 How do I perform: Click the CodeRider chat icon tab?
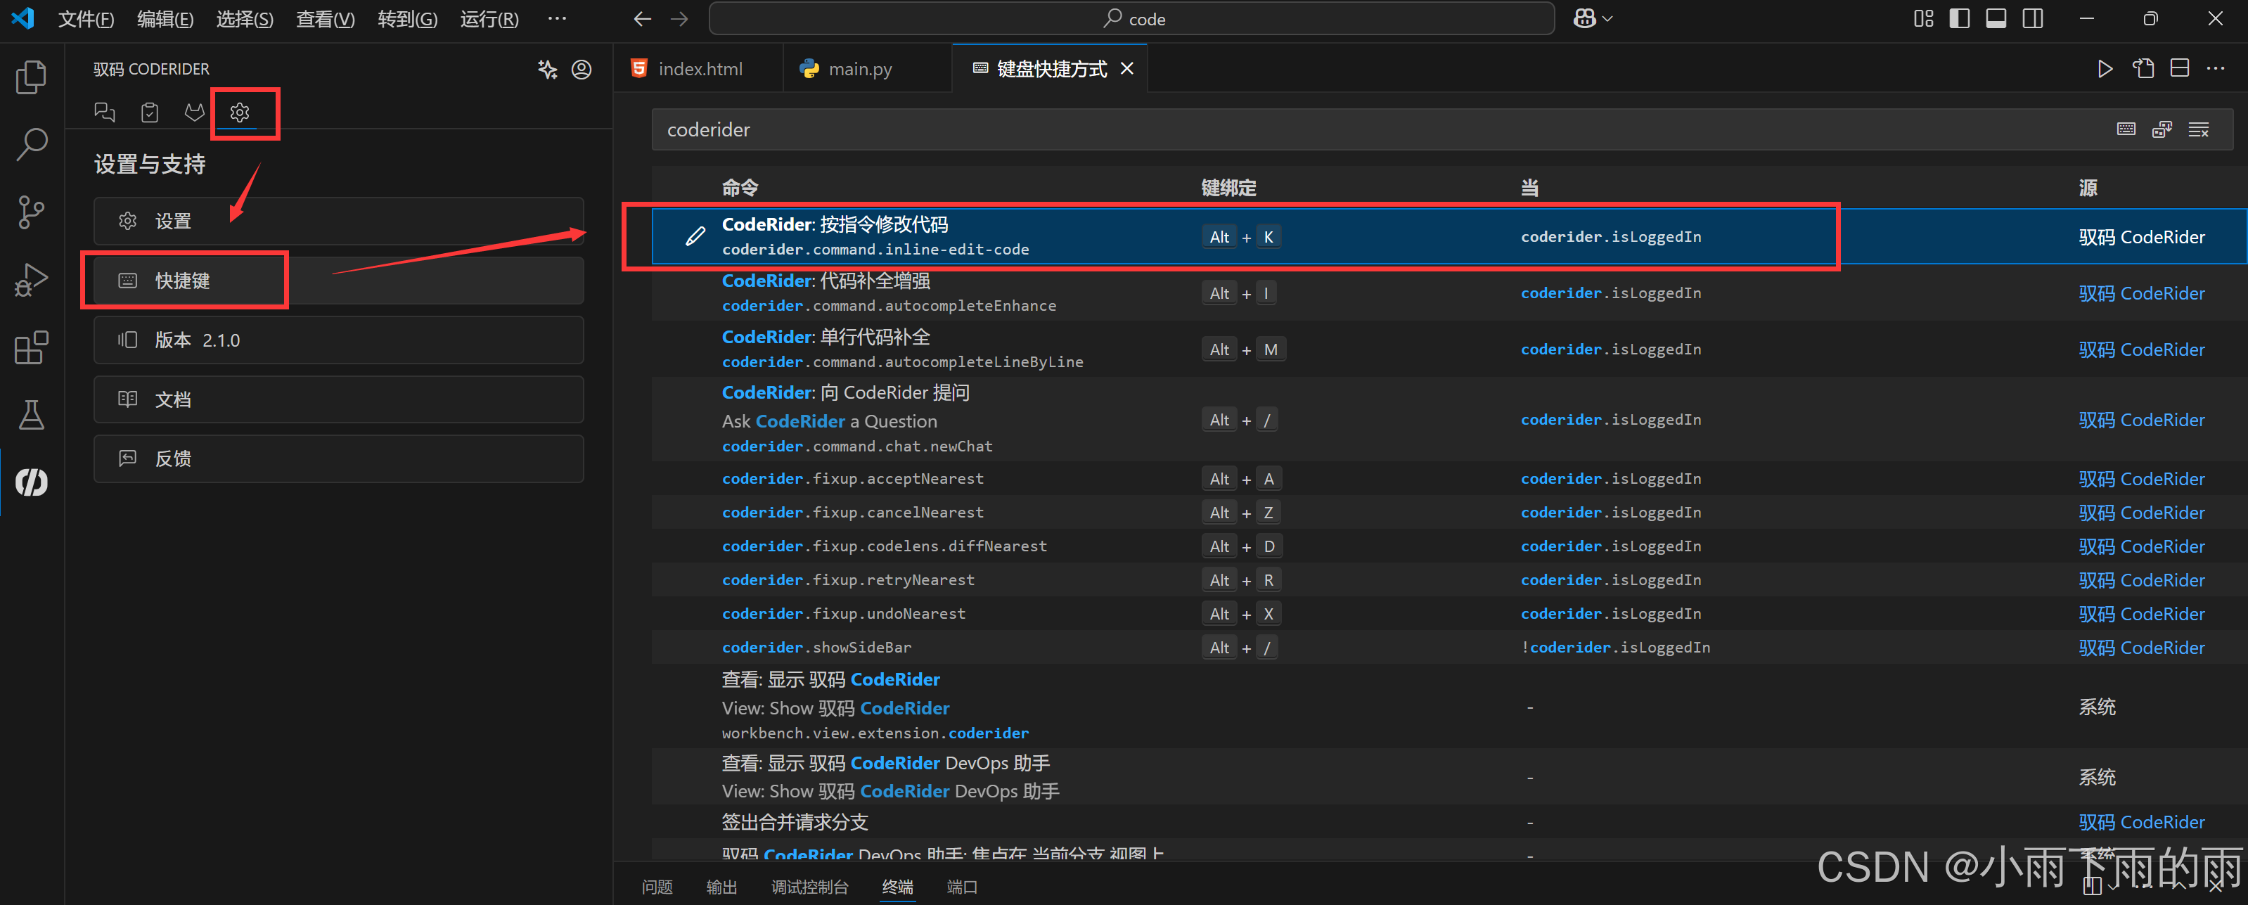[105, 112]
